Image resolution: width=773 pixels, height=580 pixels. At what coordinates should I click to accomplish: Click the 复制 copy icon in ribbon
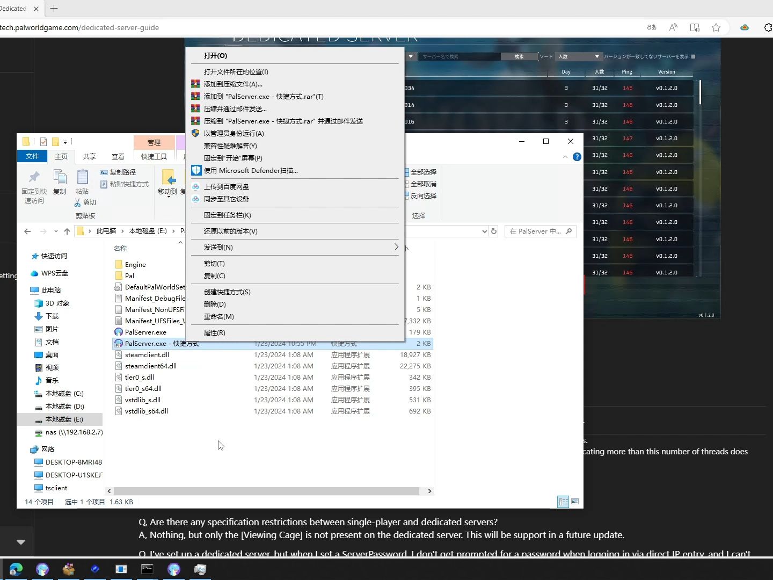click(x=60, y=177)
